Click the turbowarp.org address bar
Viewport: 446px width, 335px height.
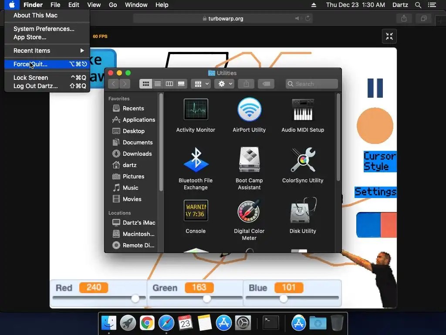click(223, 18)
